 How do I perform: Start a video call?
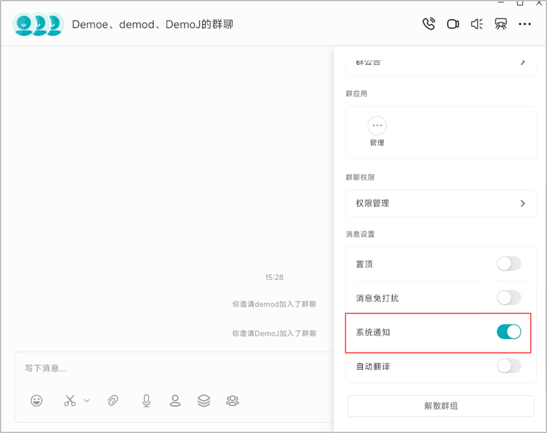(453, 24)
